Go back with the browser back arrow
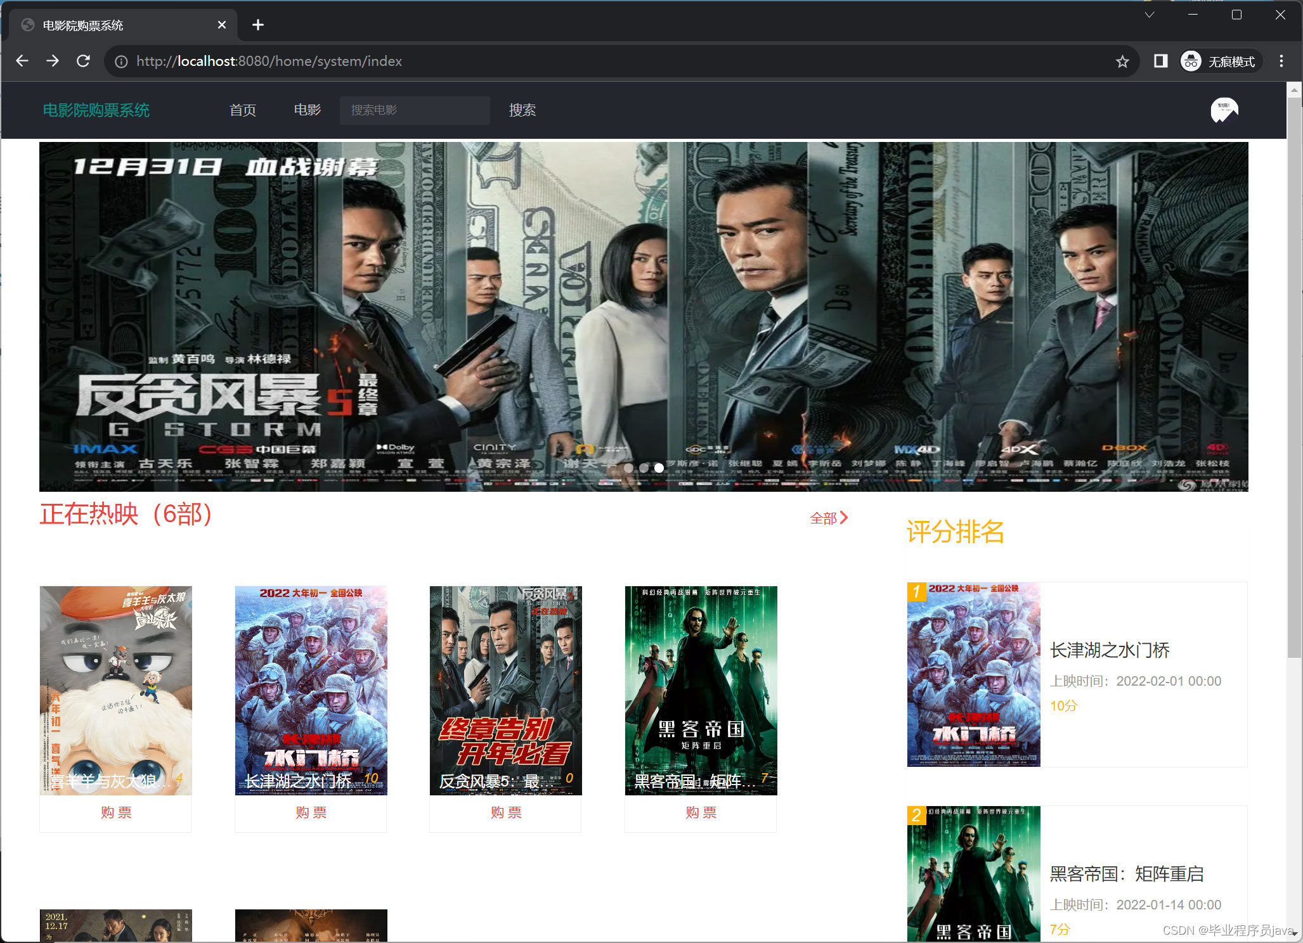Screen dimensions: 1303x943 click(x=22, y=61)
